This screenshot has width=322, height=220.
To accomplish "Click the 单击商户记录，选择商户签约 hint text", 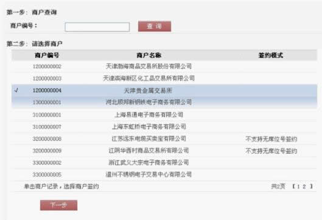I will pos(61,186).
